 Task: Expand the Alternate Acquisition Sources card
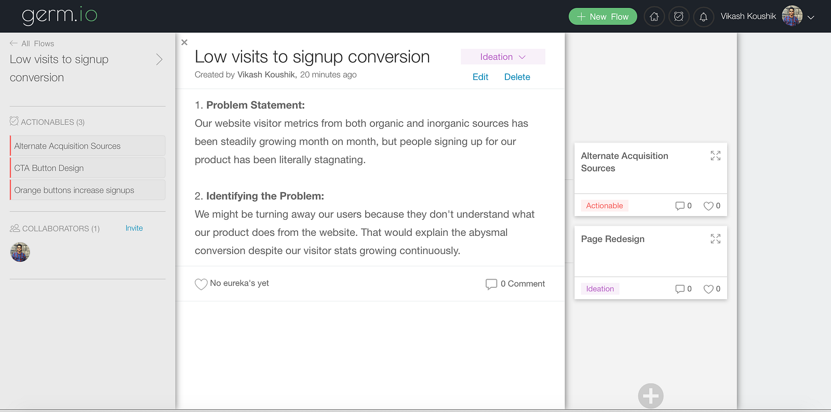click(x=715, y=156)
